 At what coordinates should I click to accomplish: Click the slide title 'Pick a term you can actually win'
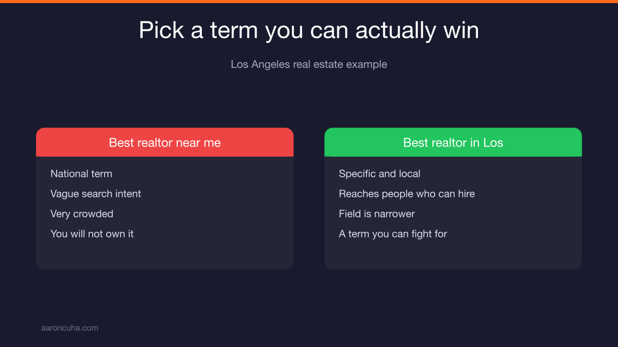[309, 30]
